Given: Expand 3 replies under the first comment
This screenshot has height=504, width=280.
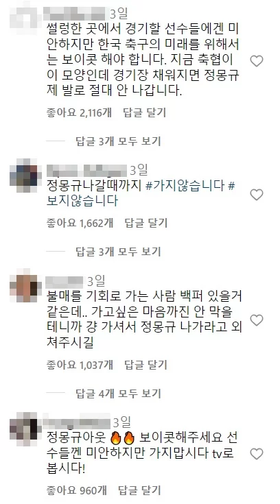Looking at the screenshot, I should coord(118,141).
